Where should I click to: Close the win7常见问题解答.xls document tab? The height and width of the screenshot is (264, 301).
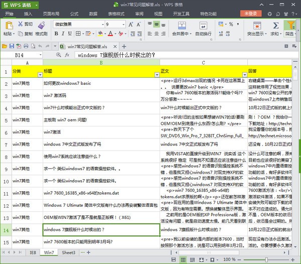pos(115,46)
